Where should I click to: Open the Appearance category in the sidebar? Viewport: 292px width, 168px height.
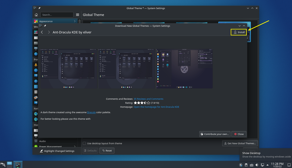[x=55, y=21]
